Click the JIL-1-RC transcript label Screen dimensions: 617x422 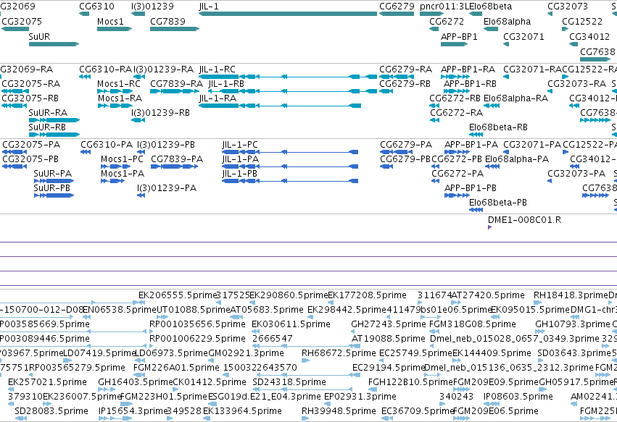[218, 69]
